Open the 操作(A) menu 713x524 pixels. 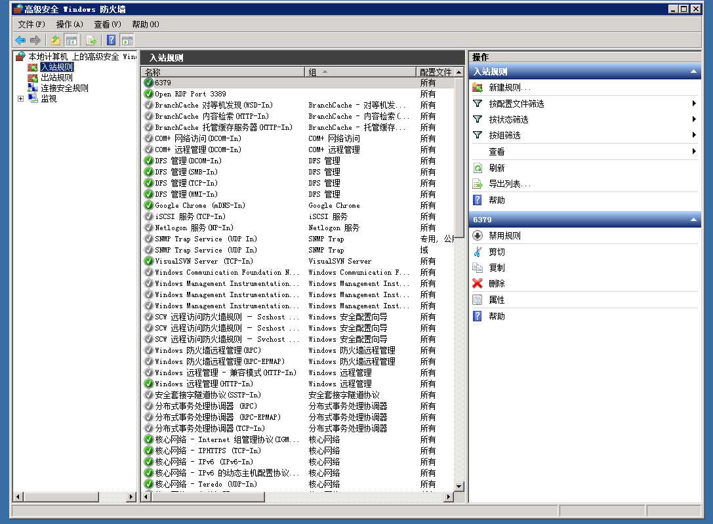[x=70, y=24]
